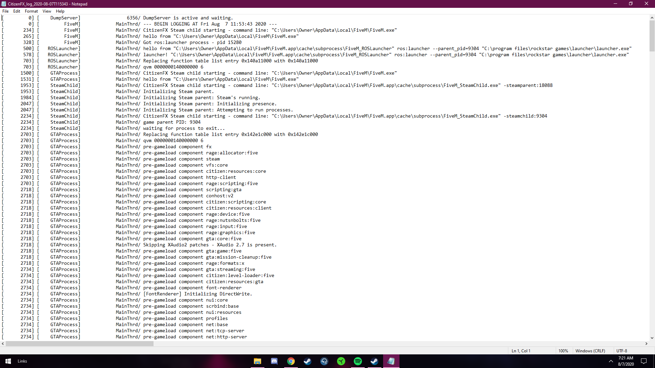Open Google Chrome from the taskbar
The height and width of the screenshot is (368, 655).
tap(291, 361)
